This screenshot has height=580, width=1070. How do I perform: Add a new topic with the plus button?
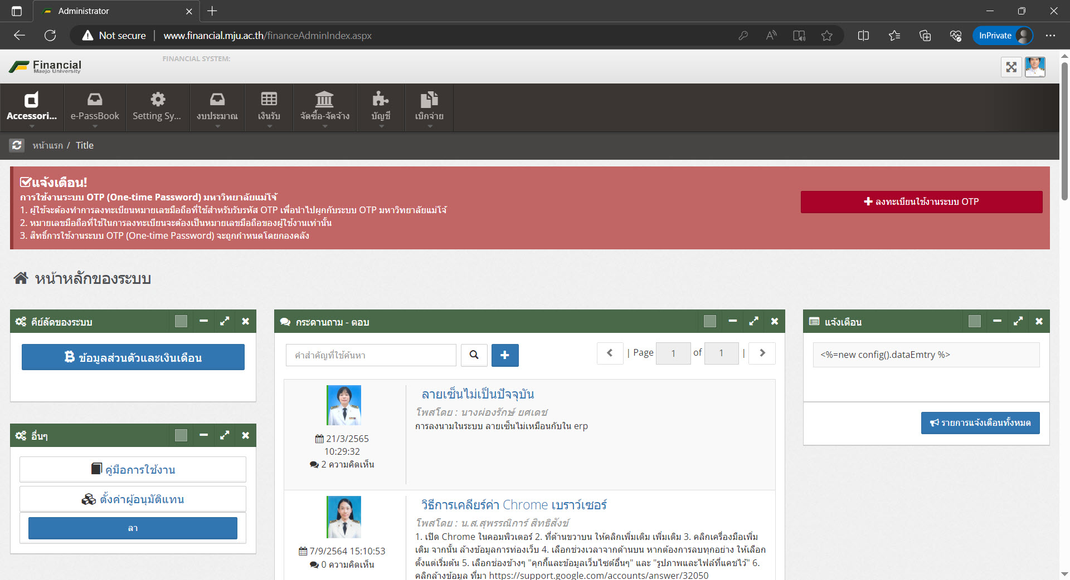[x=504, y=355]
